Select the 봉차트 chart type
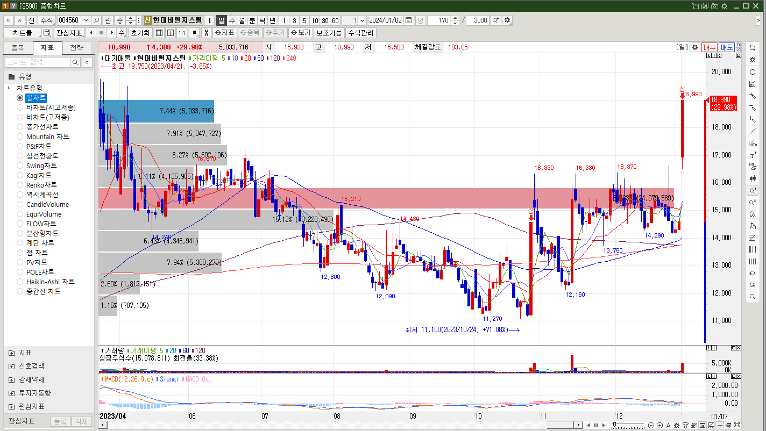 coord(36,98)
